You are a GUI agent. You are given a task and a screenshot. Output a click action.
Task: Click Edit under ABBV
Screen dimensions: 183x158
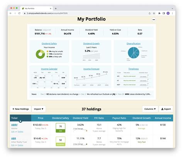point(13,132)
